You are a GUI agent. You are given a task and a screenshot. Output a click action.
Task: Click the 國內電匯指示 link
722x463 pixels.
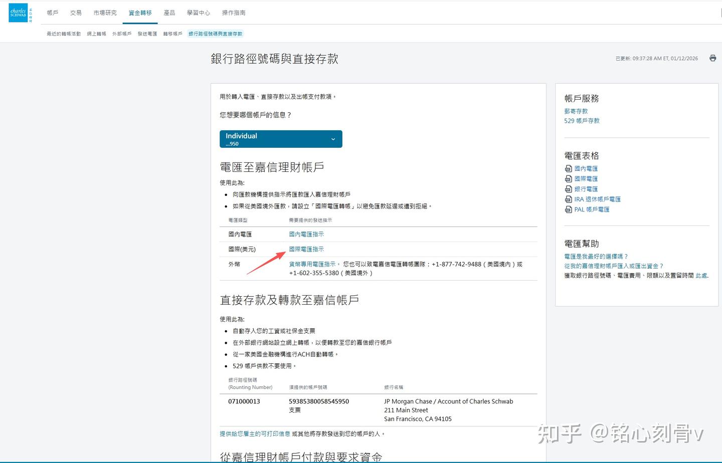click(x=306, y=234)
